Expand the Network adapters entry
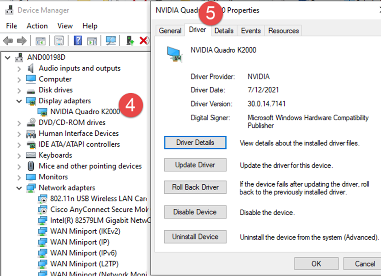Screen dimensions: 381x276 pyautogui.click(x=19, y=188)
